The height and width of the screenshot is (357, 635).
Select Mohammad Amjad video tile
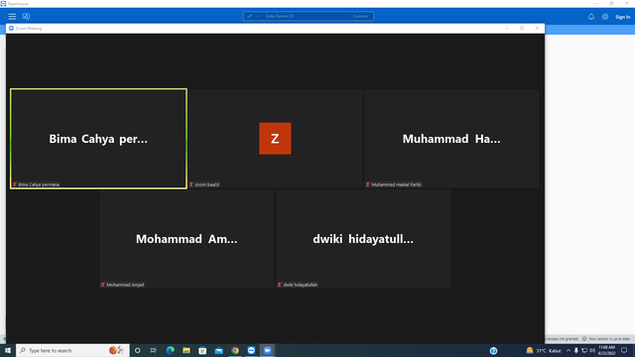(187, 239)
